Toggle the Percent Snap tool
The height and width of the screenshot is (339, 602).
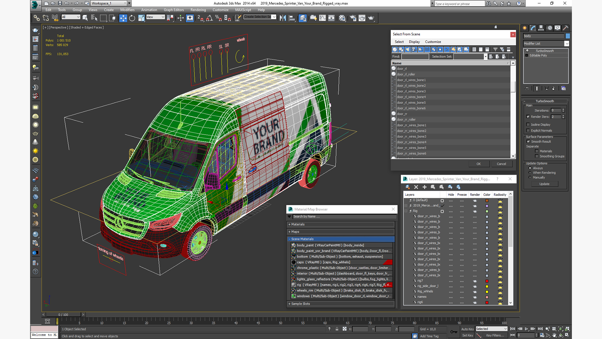218,18
